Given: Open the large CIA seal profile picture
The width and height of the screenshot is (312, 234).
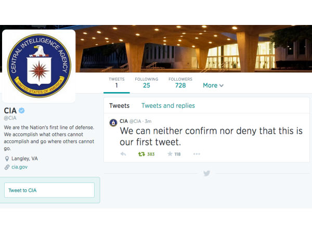Looking at the screenshot, I should click(39, 66).
